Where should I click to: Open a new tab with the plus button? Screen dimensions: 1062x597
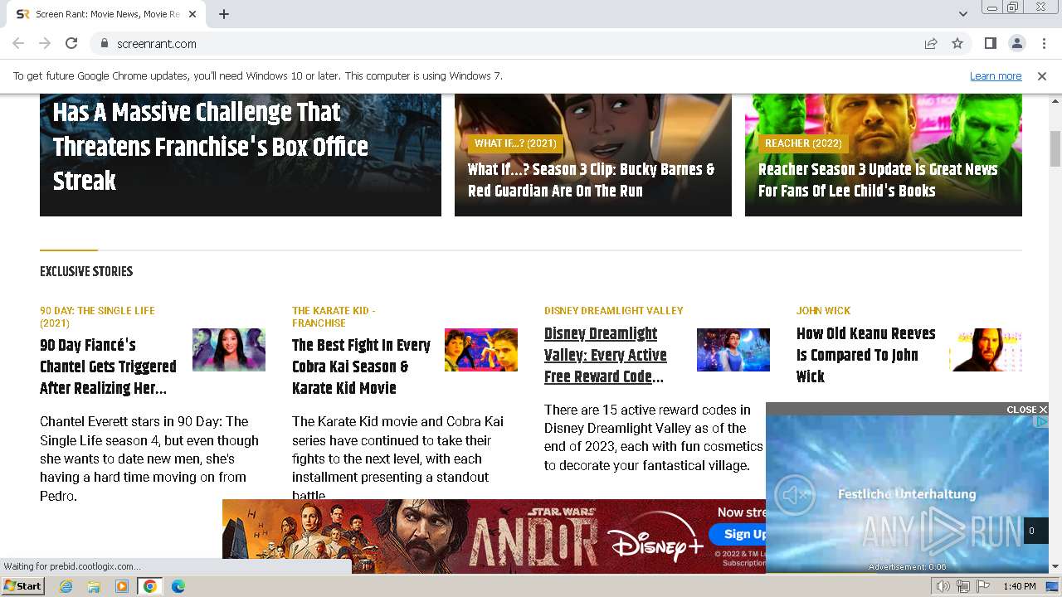pyautogui.click(x=224, y=14)
